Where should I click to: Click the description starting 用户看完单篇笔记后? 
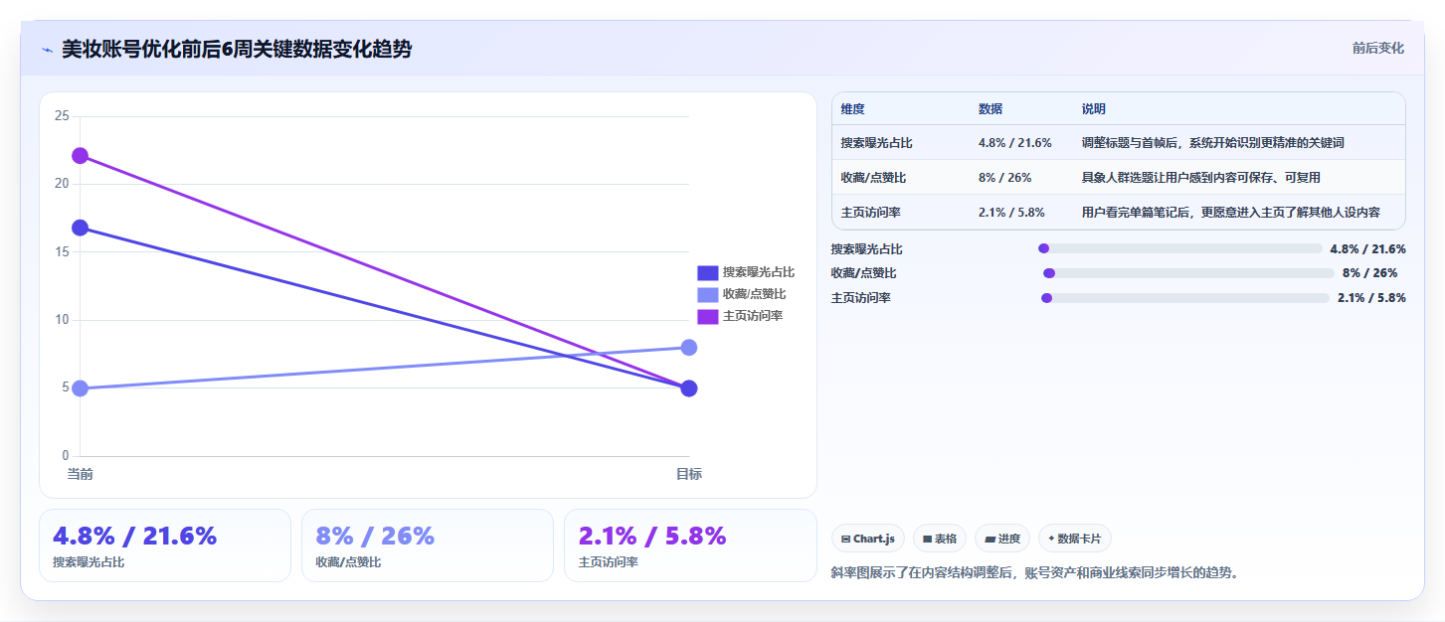[1231, 213]
